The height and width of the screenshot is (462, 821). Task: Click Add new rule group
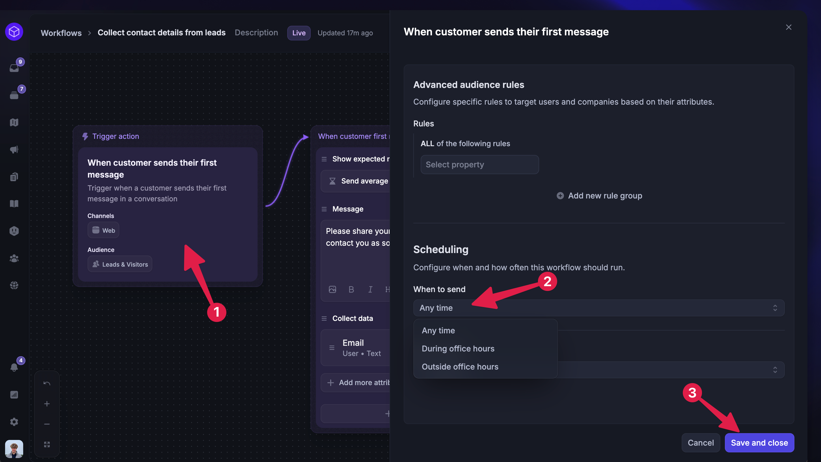tap(599, 195)
